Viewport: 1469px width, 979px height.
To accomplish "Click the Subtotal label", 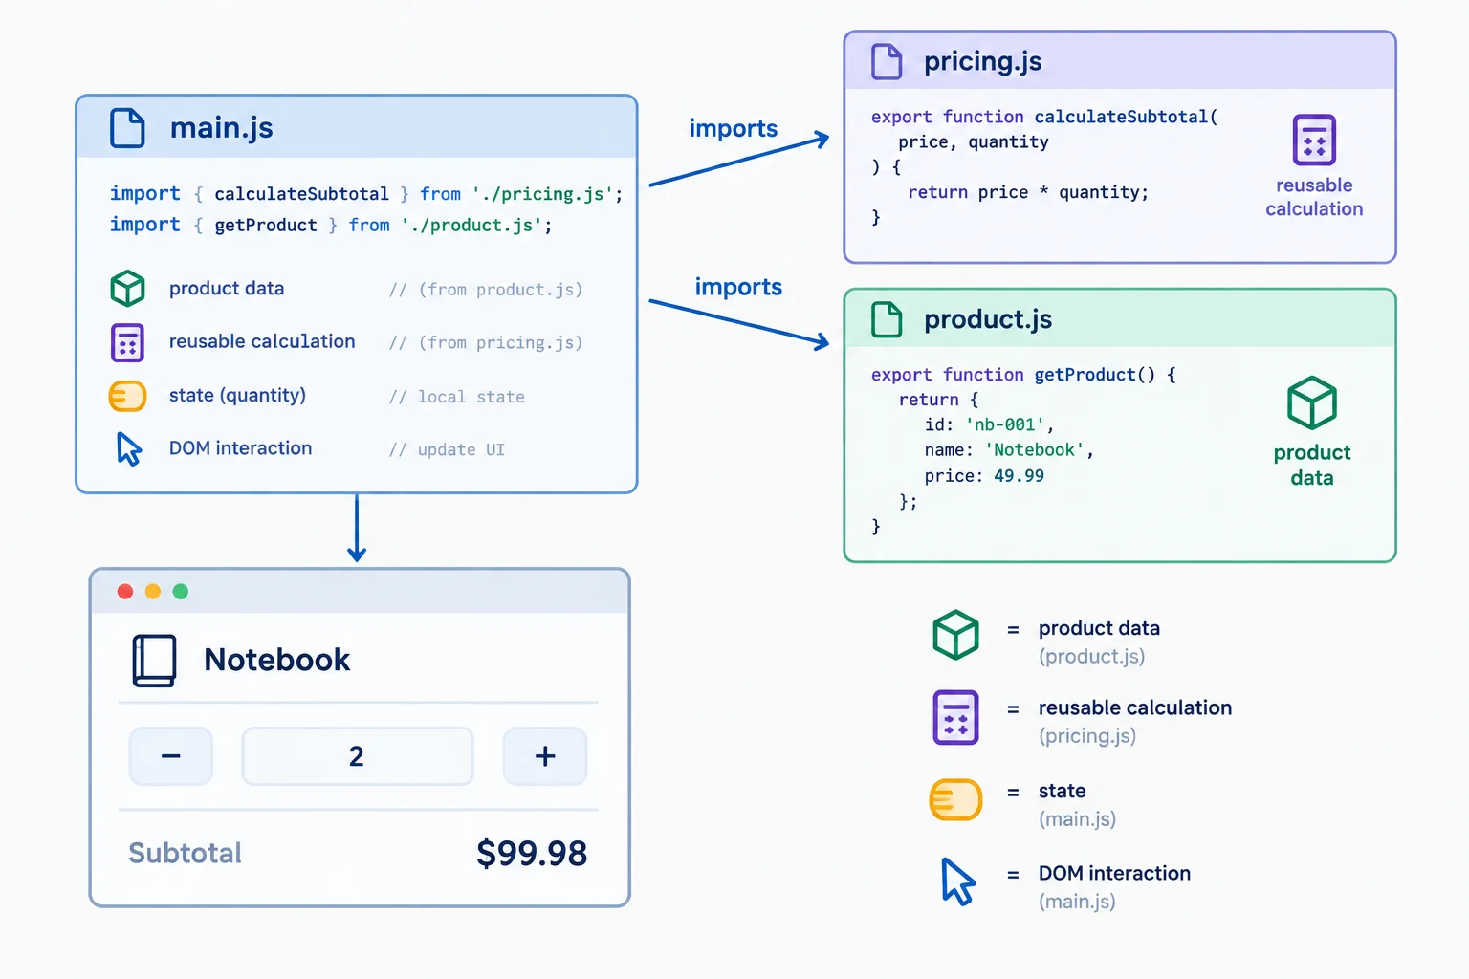I will pyautogui.click(x=185, y=853).
